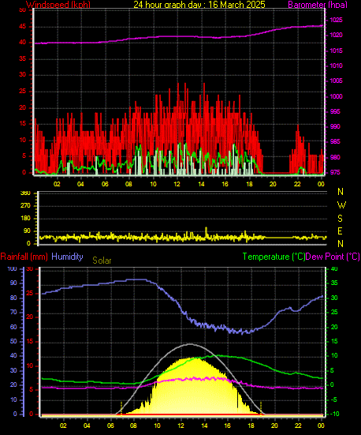The image size is (361, 435).
Task: Click 1010 on the barometer axis
Action: pos(336,66)
